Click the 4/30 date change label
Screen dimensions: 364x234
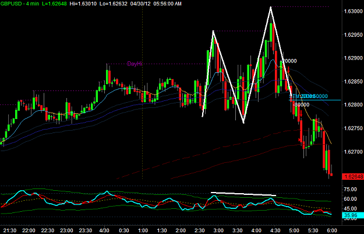105,230
